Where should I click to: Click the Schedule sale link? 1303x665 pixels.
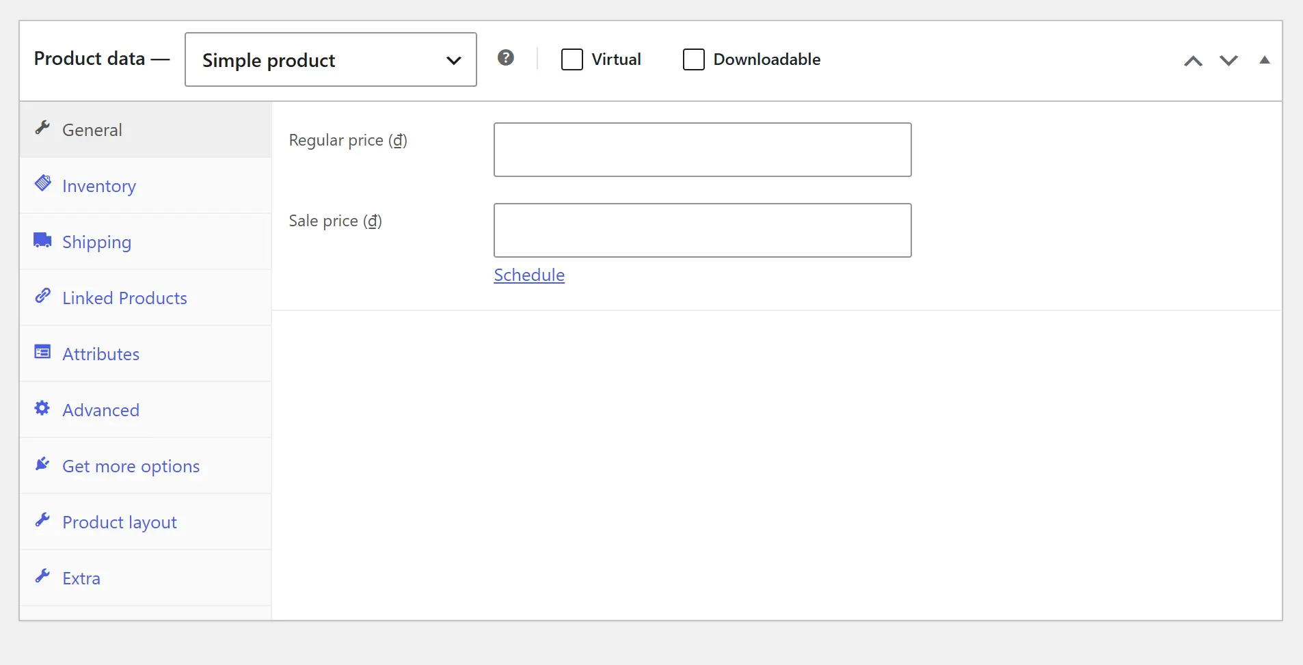pyautogui.click(x=529, y=275)
